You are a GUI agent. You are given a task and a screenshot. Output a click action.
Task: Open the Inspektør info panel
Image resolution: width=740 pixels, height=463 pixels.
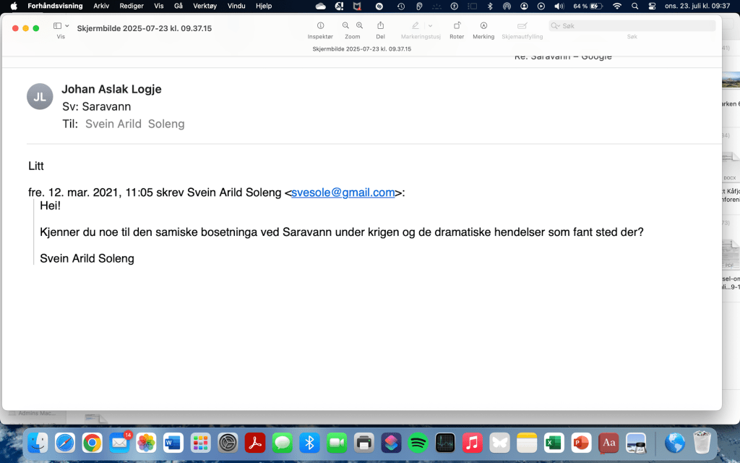coord(320,25)
